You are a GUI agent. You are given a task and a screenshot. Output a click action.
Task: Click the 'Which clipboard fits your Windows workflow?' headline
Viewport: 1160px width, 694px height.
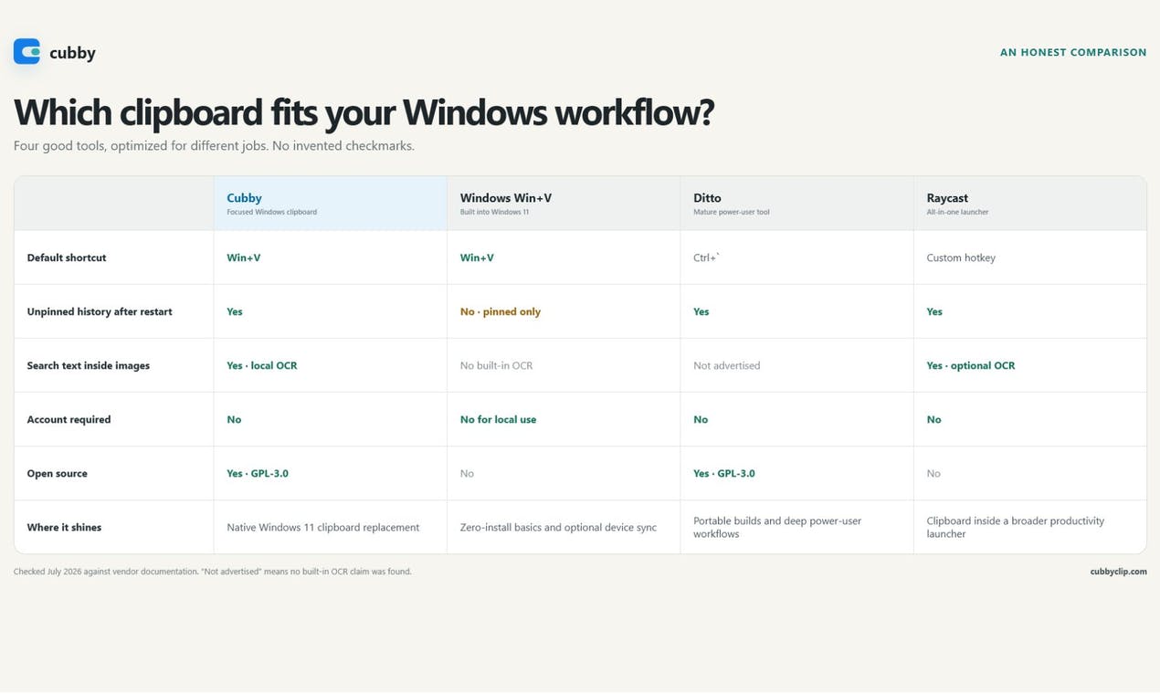click(x=364, y=112)
